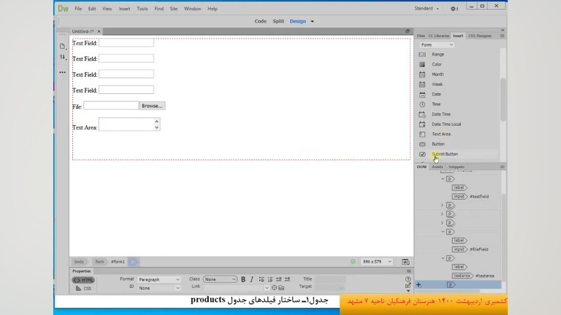Collapse the p node containing #fileField
The height and width of the screenshot is (315, 561).
[443, 232]
